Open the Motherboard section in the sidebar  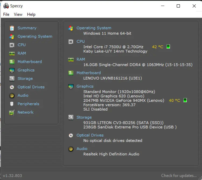pos(30,62)
